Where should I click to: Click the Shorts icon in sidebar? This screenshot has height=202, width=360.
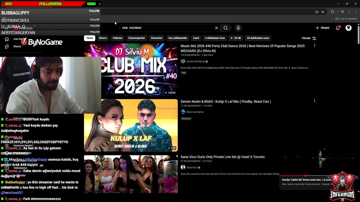tap(7, 46)
